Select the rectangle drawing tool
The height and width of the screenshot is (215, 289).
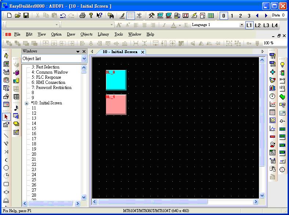(x=6, y=184)
